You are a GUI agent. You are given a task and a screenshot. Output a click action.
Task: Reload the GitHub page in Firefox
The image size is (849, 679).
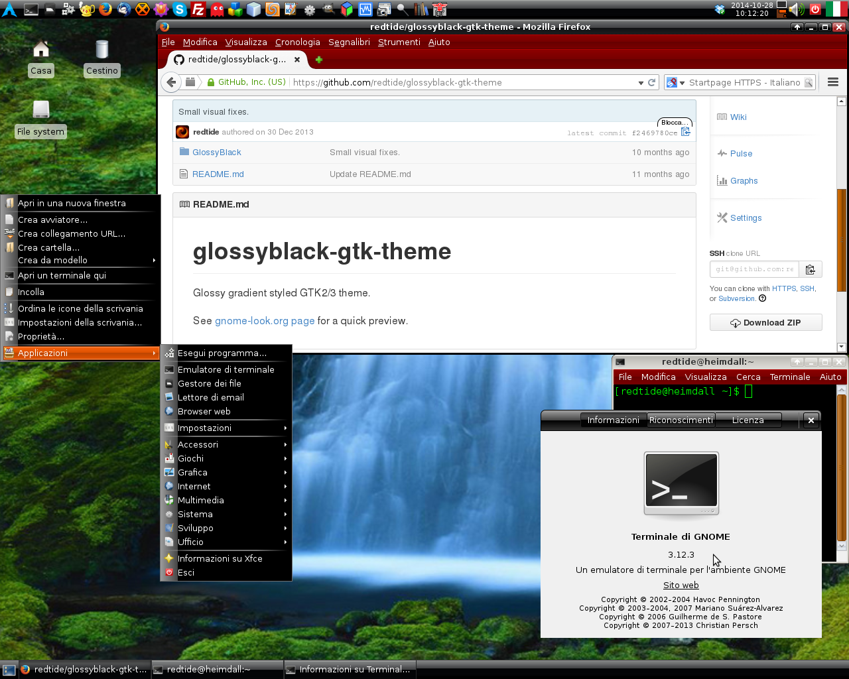click(651, 83)
